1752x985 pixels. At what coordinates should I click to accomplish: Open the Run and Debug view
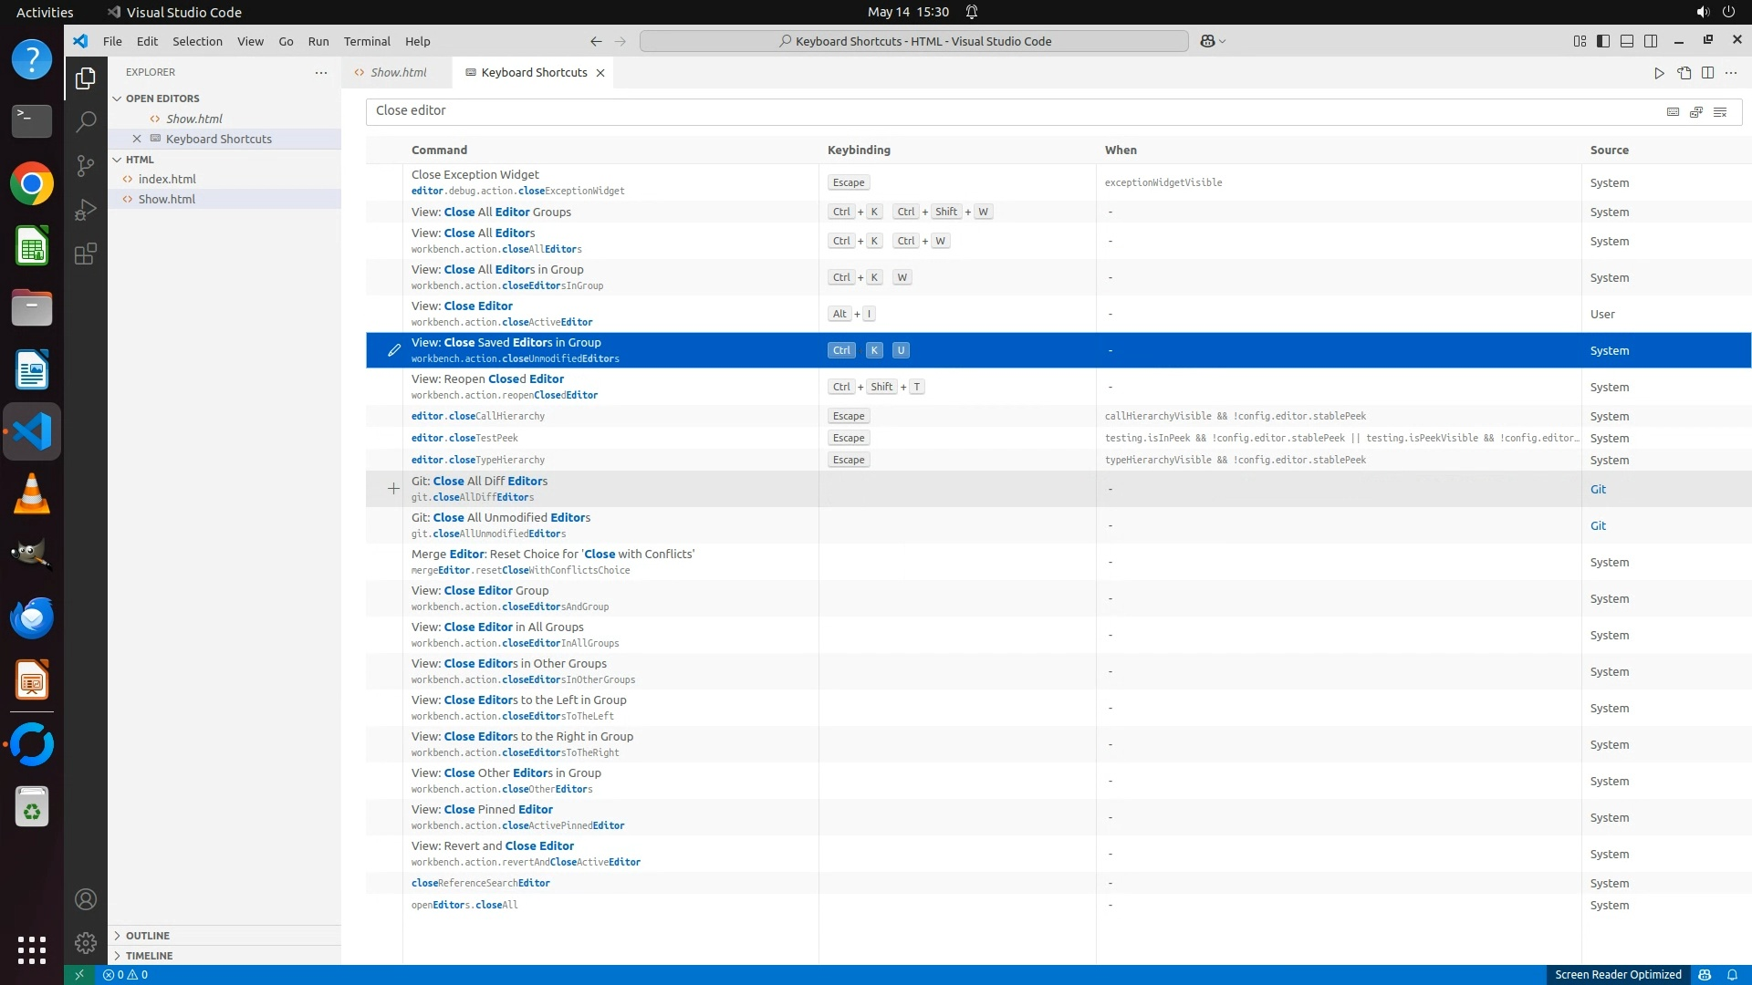coord(85,210)
